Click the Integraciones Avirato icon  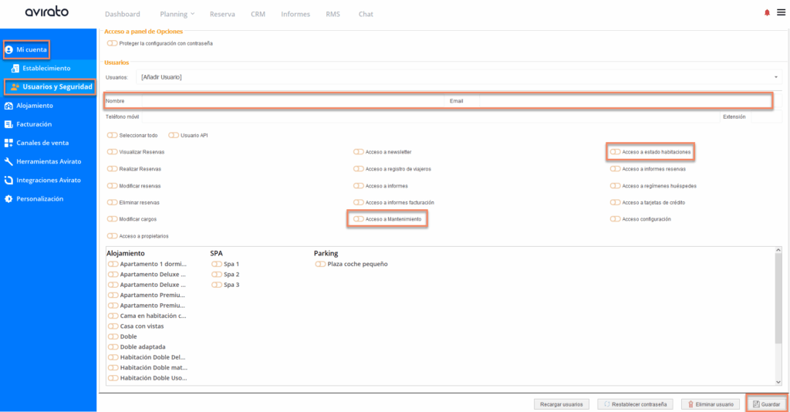8,180
